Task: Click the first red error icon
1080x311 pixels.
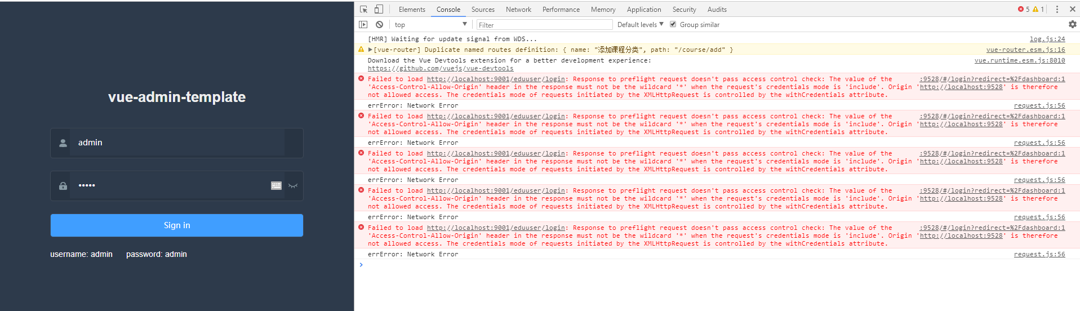Action: [x=361, y=79]
